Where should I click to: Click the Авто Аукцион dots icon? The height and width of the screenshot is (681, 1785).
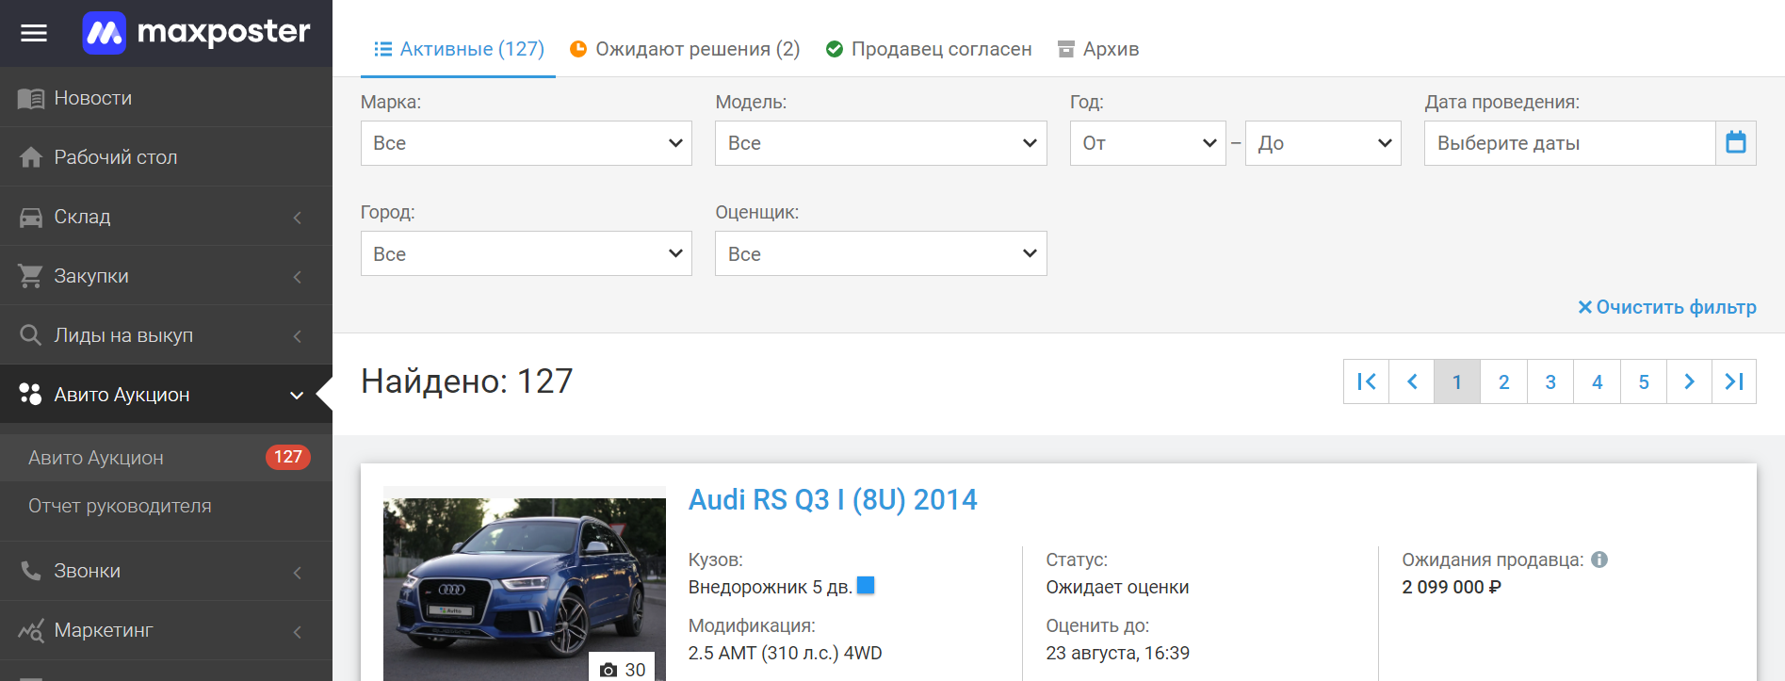31,395
